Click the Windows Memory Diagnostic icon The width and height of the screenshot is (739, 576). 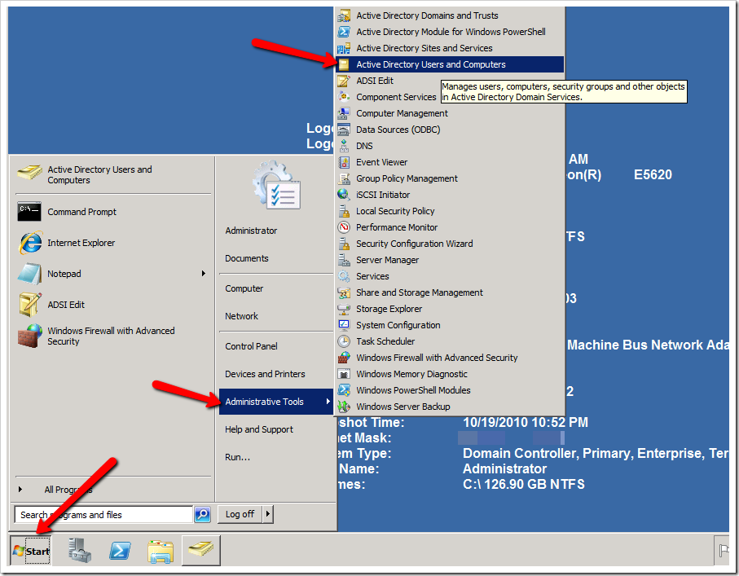pos(344,374)
